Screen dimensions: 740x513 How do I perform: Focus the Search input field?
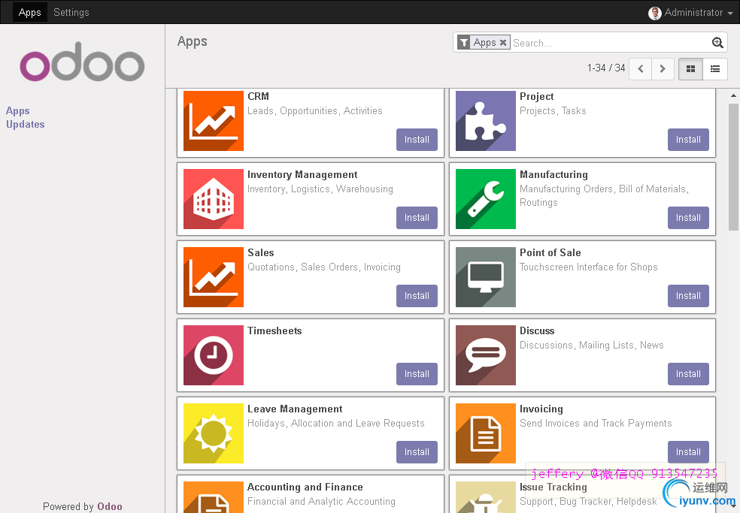click(x=611, y=43)
